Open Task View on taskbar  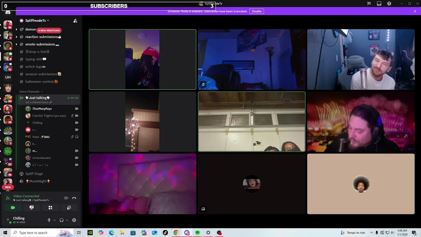coord(79,233)
